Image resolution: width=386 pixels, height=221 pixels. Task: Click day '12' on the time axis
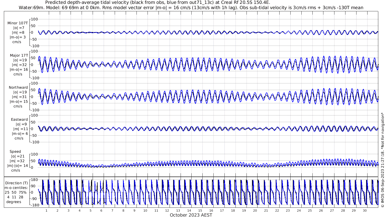167,211
